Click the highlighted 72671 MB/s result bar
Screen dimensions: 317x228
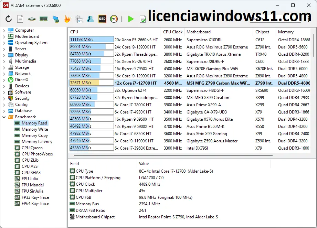[x=92, y=83]
